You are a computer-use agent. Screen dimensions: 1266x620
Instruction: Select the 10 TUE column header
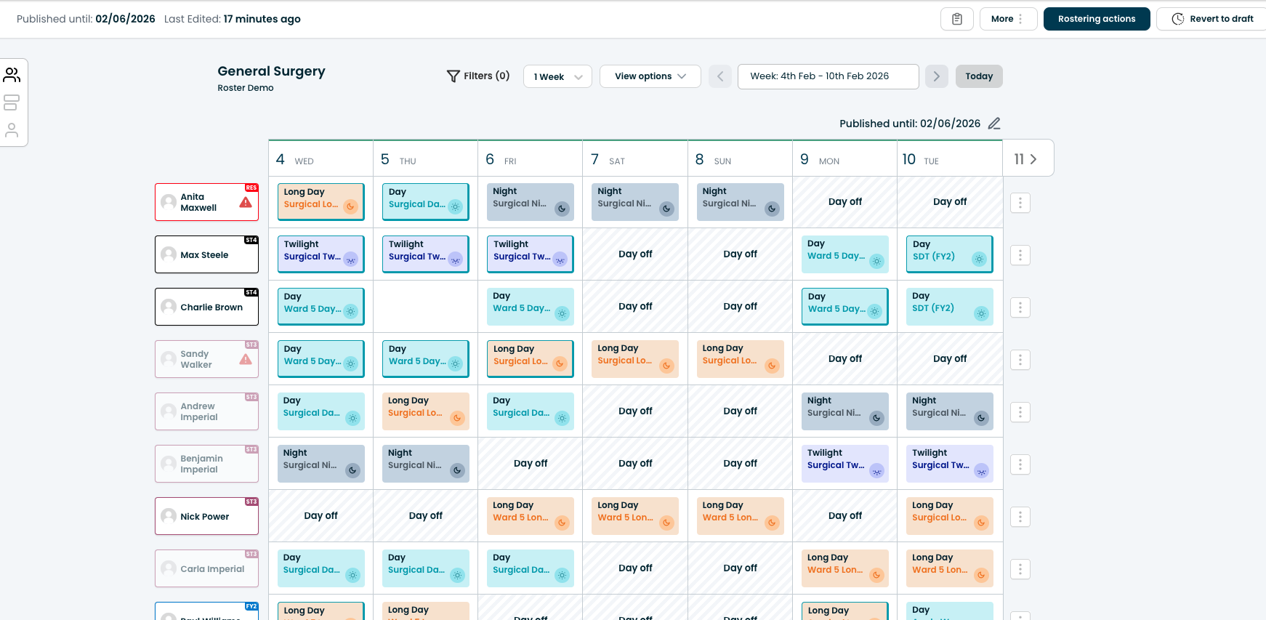pyautogui.click(x=949, y=159)
